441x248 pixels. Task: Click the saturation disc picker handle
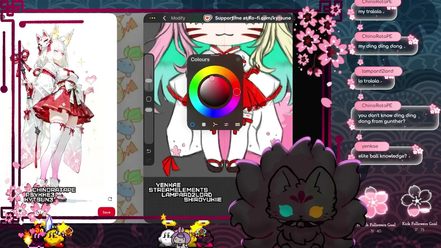(x=212, y=79)
